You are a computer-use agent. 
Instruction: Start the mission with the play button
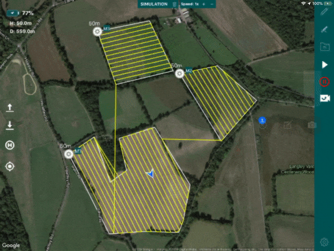point(325,65)
